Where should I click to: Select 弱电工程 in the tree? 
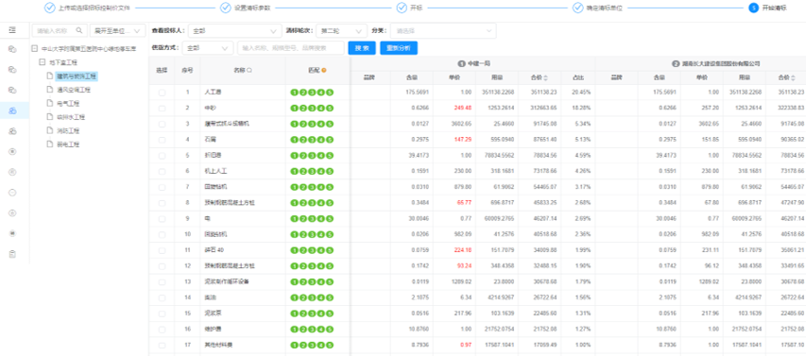pyautogui.click(x=68, y=144)
